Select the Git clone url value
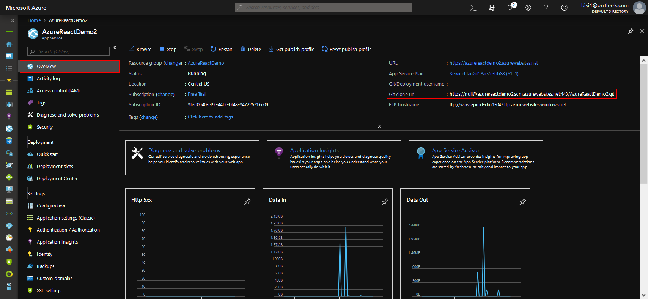Screen dimensions: 648x299 click(532, 94)
